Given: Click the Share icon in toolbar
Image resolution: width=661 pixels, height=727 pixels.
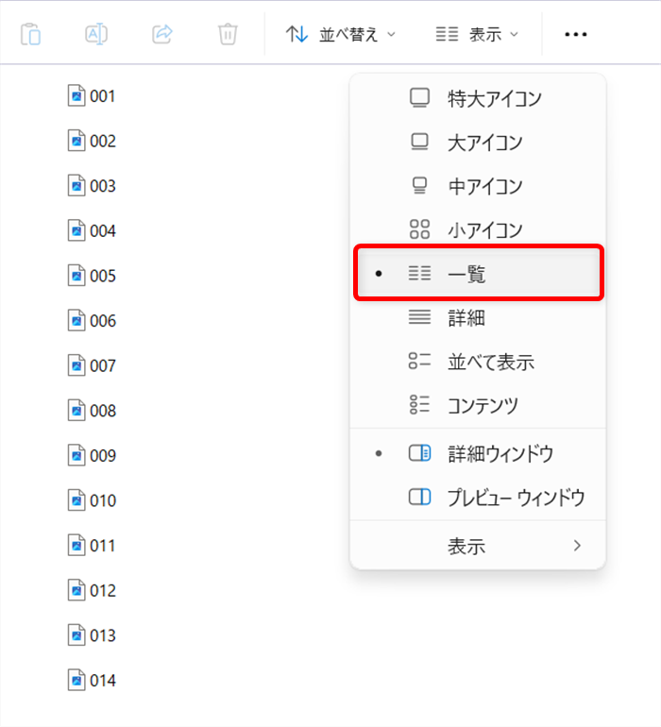Looking at the screenshot, I should pos(162,34).
